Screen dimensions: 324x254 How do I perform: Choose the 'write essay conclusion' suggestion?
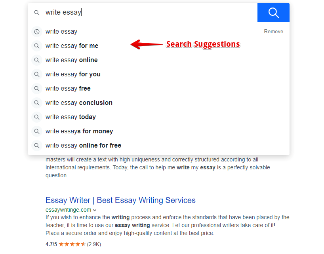tap(79, 103)
